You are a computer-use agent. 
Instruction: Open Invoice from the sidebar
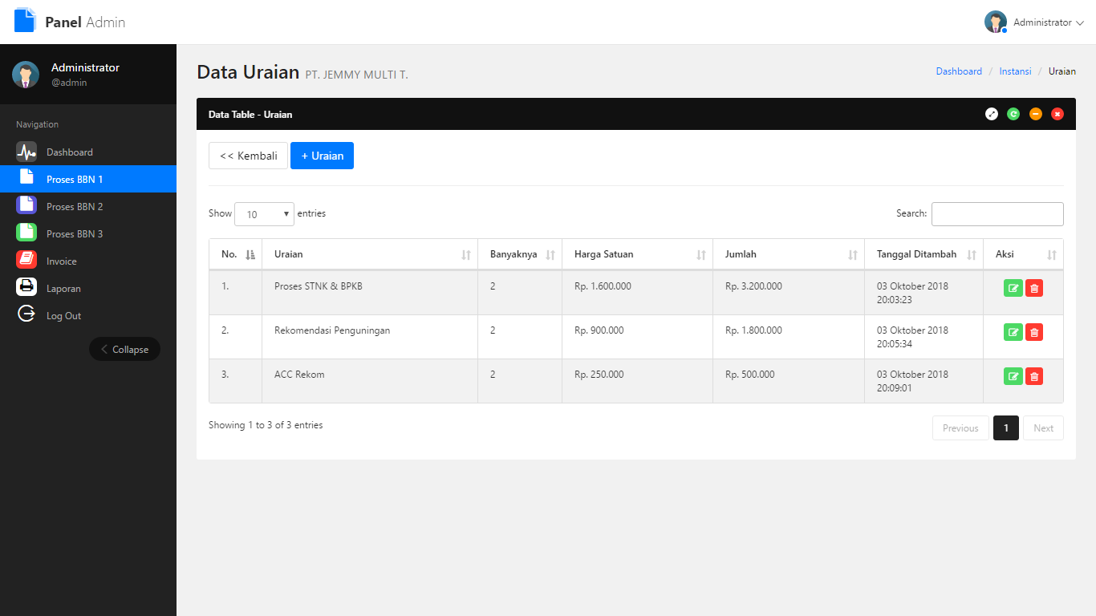[x=62, y=261]
